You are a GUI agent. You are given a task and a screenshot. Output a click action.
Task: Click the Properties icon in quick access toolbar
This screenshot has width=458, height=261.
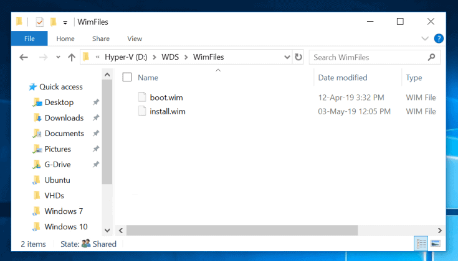(x=40, y=22)
